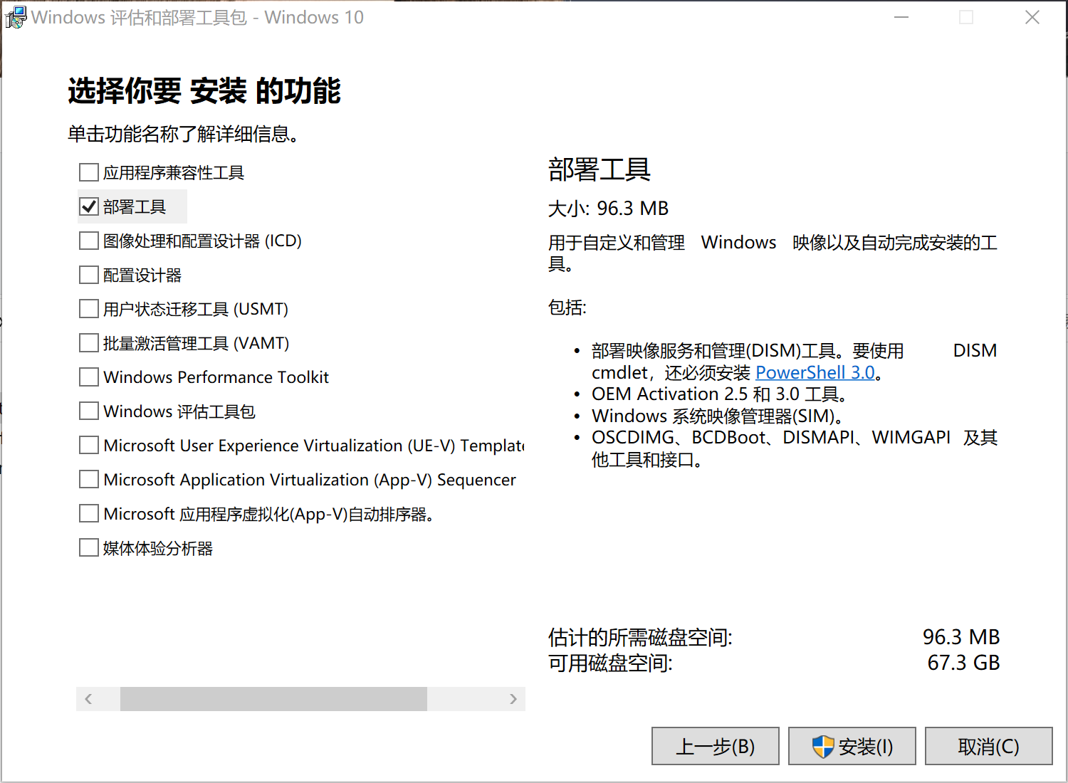Image resolution: width=1068 pixels, height=783 pixels.
Task: Check 图像处理和配置设计器 (ICD) option
Action: click(89, 241)
